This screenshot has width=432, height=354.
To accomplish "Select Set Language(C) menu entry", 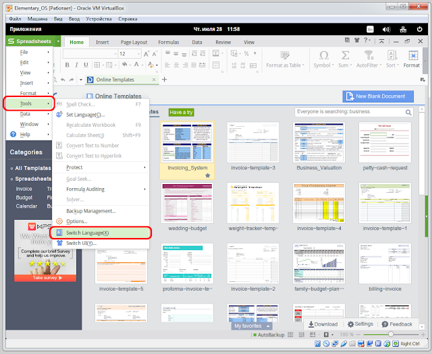I will pos(101,115).
